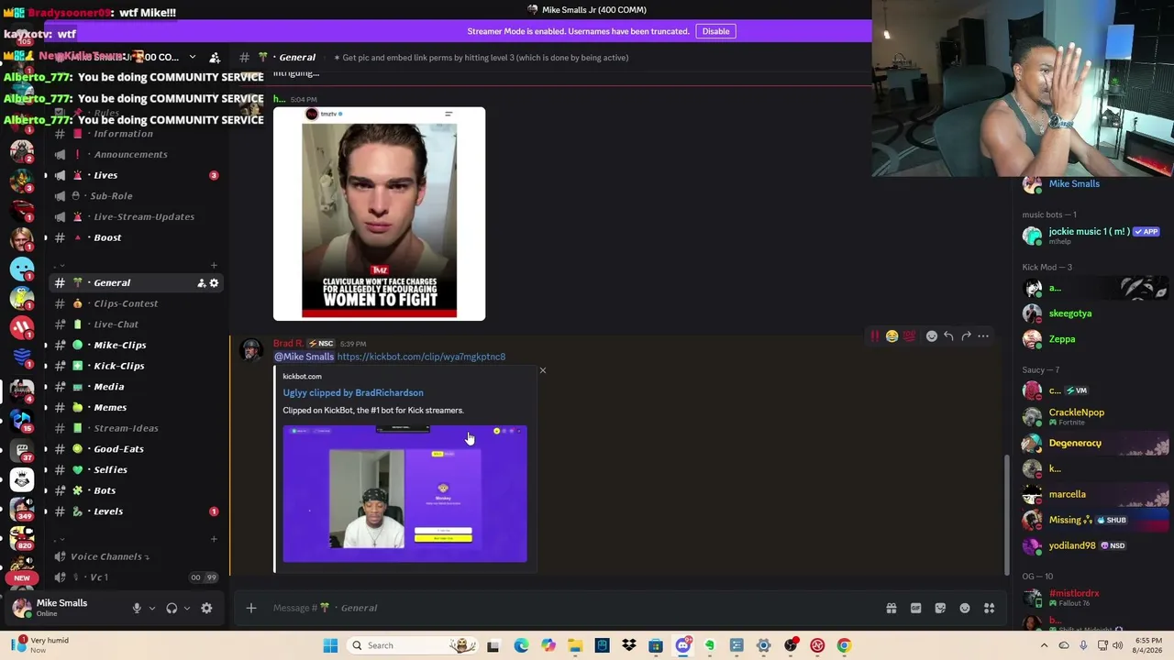1174x660 pixels.
Task: Open the gift Nitro icon
Action: tap(891, 608)
